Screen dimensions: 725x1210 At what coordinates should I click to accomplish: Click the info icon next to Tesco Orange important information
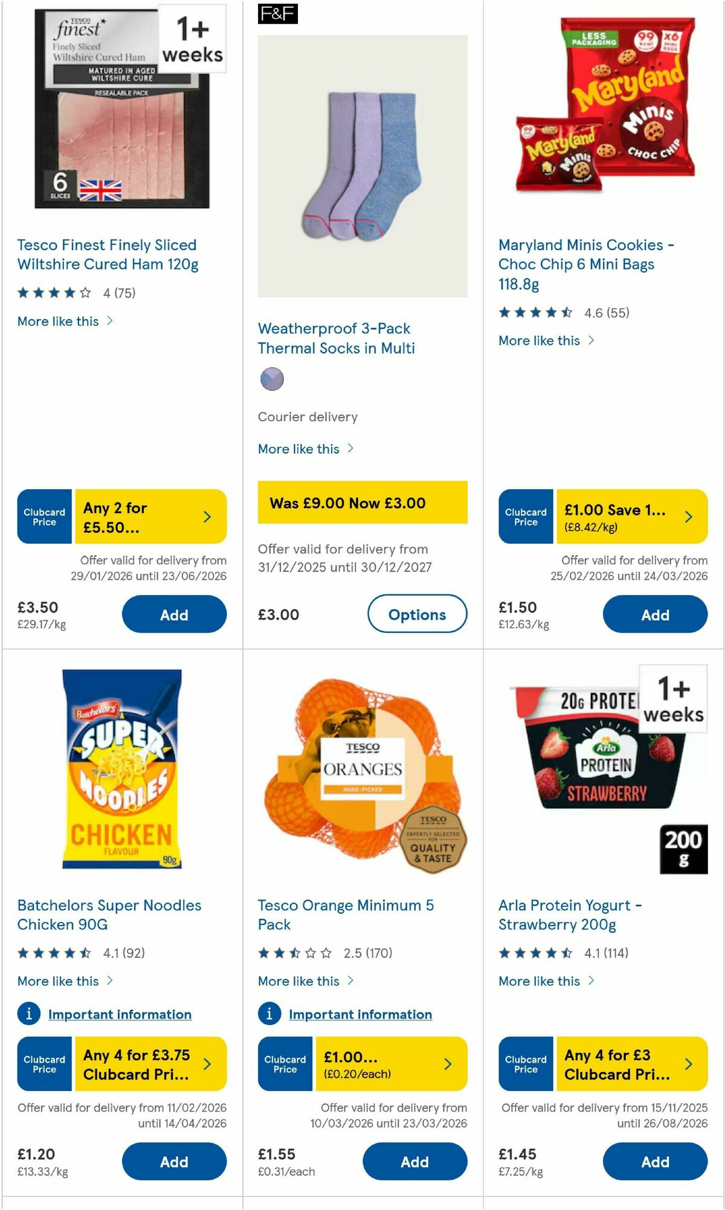tap(270, 1014)
